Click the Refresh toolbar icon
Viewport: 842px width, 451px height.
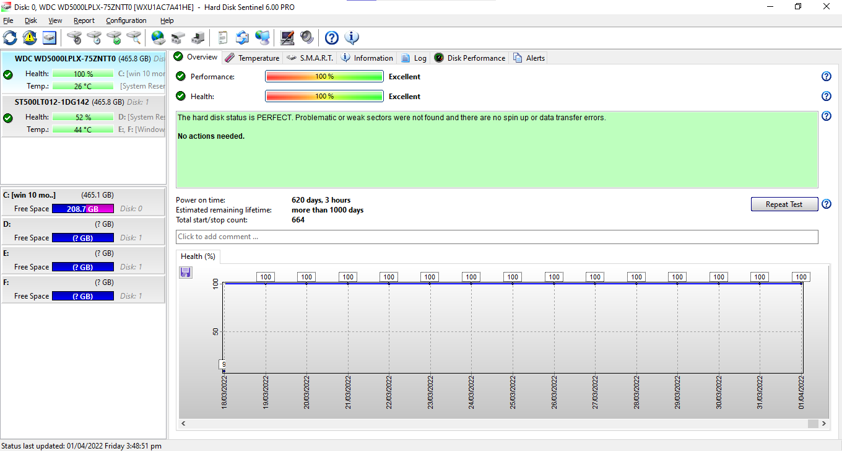click(11, 38)
